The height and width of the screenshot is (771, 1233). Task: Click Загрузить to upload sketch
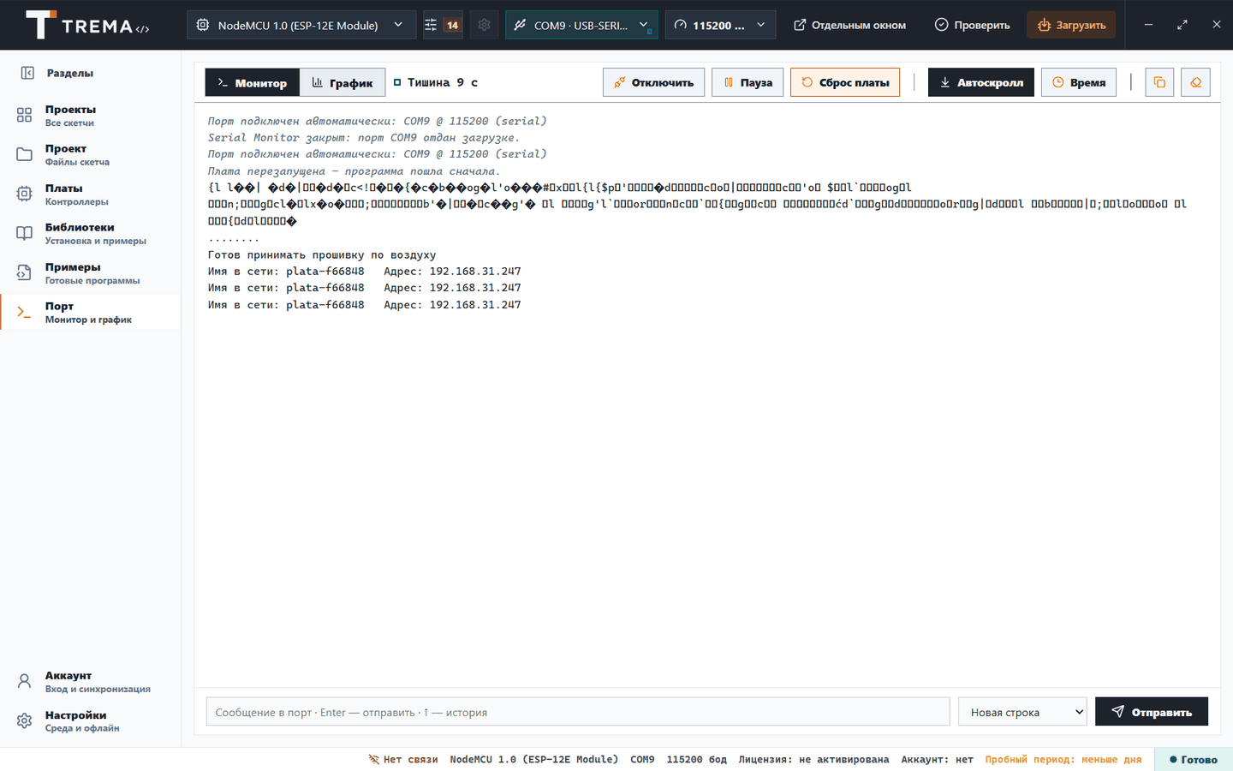click(x=1071, y=25)
